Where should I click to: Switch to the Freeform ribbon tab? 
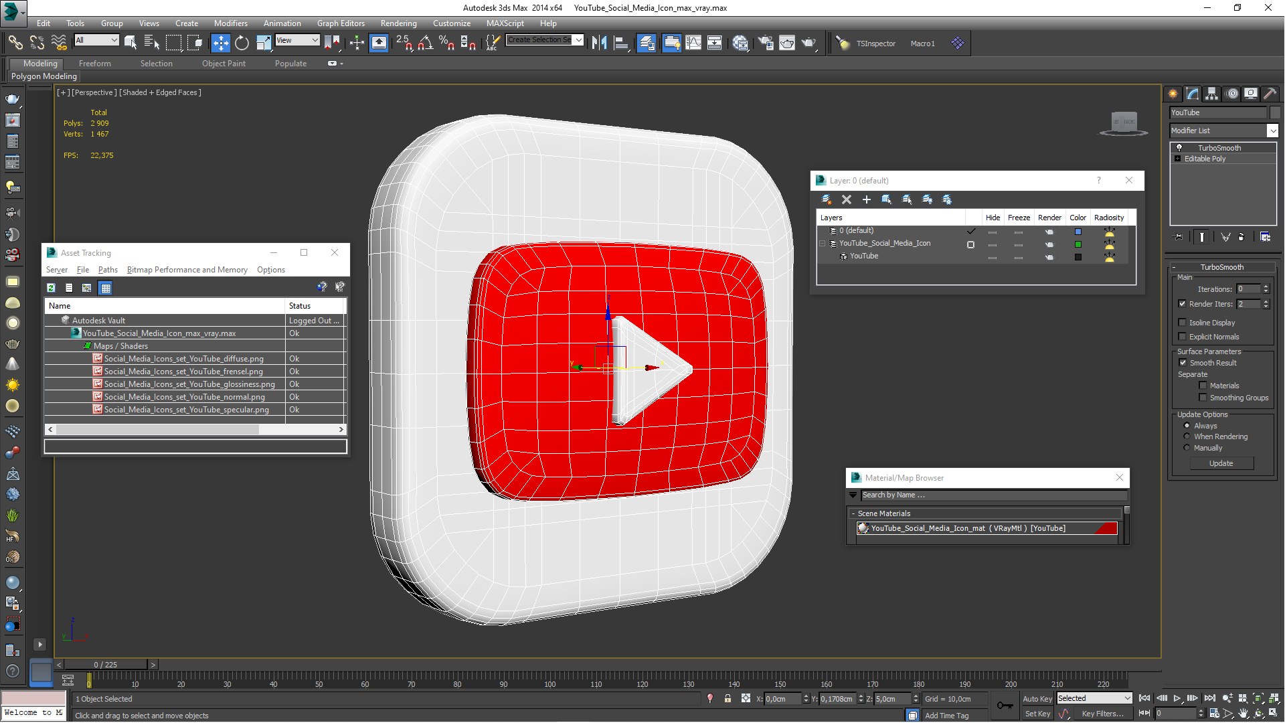(94, 64)
